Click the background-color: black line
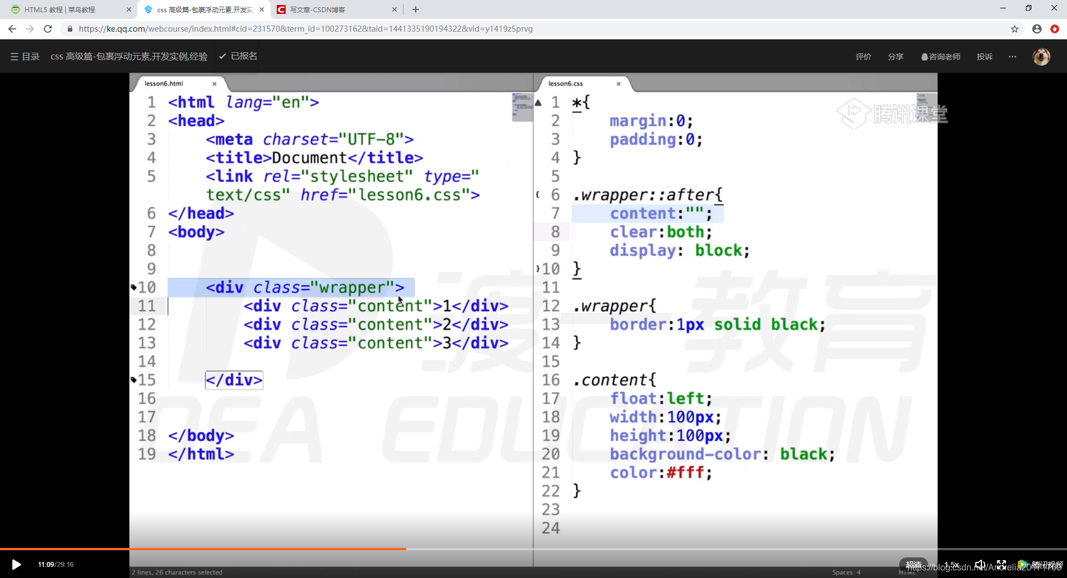The image size is (1067, 578). (722, 454)
